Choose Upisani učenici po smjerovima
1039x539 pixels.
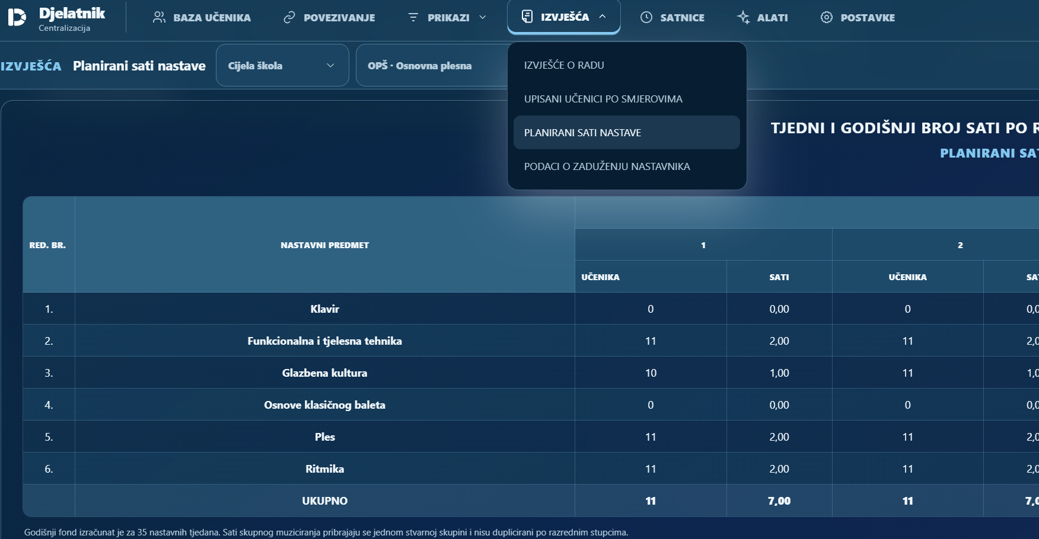pos(627,99)
